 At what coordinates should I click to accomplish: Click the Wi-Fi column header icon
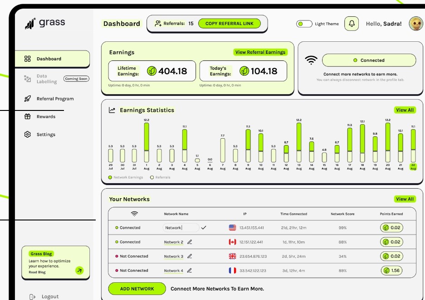(134, 214)
